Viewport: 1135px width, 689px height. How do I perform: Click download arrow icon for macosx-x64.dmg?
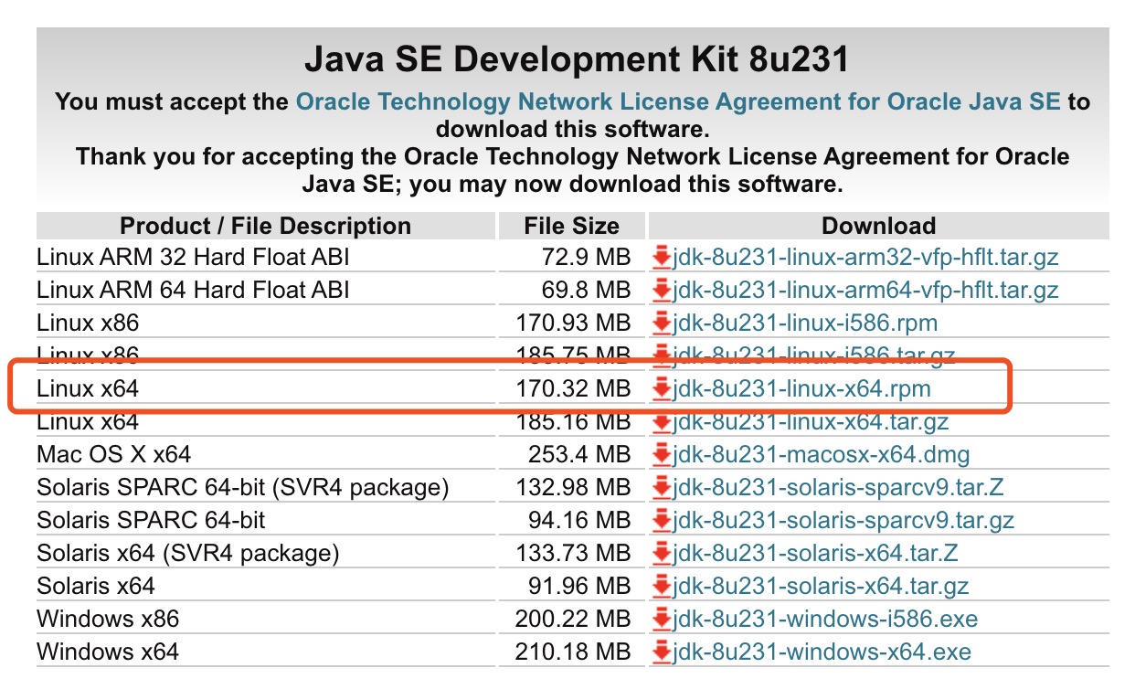tap(662, 455)
